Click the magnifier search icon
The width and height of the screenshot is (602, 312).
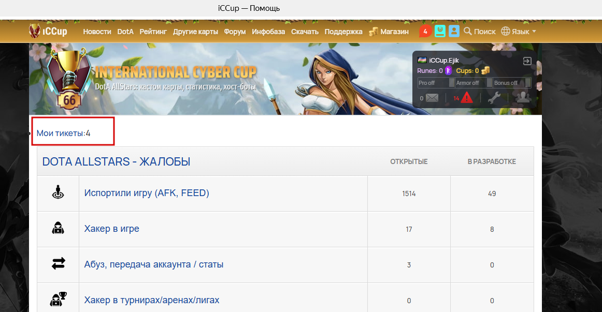[x=468, y=31]
